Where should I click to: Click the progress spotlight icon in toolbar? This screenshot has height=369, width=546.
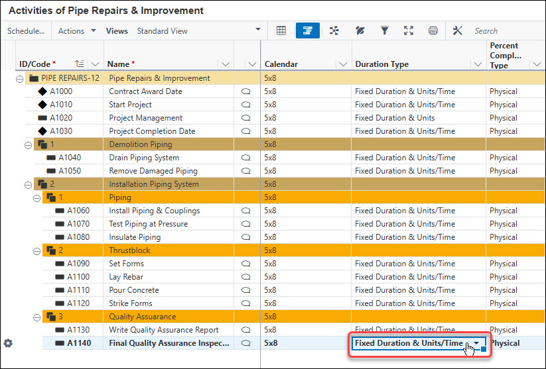(x=360, y=30)
